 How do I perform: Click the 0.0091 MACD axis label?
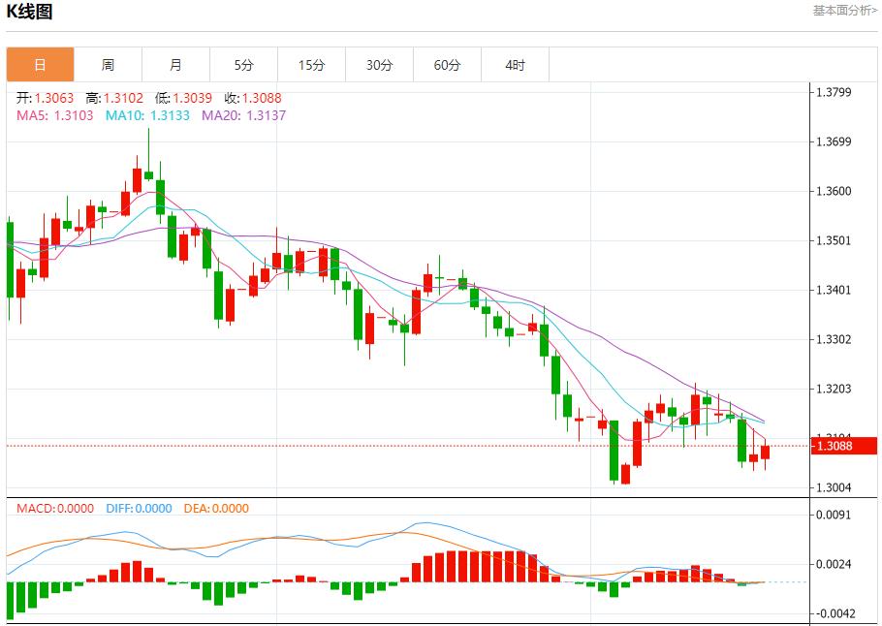point(834,515)
